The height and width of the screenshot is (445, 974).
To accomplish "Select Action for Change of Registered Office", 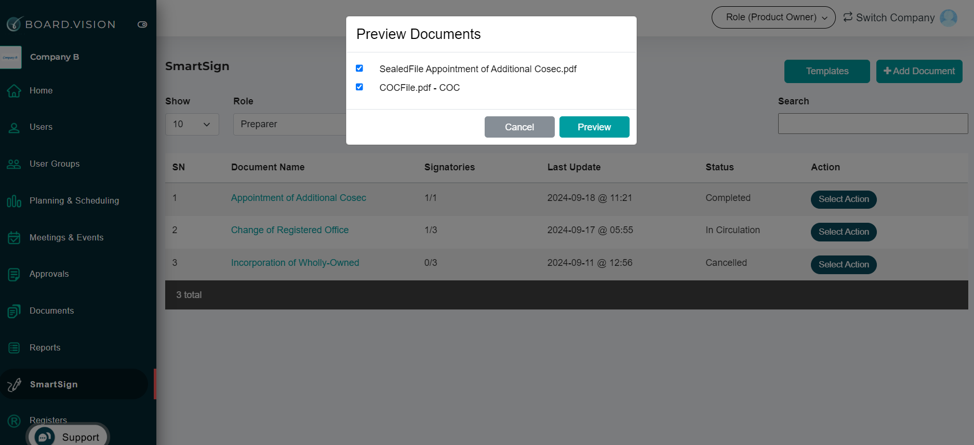I will pyautogui.click(x=844, y=232).
